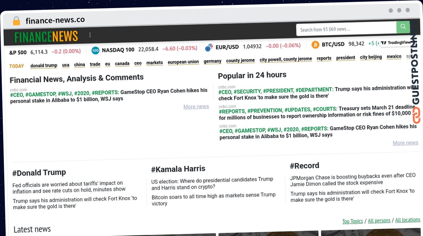Image resolution: width=423 pixels, height=236 pixels.
Task: Click the 'Top Topics' link
Action: (352, 221)
